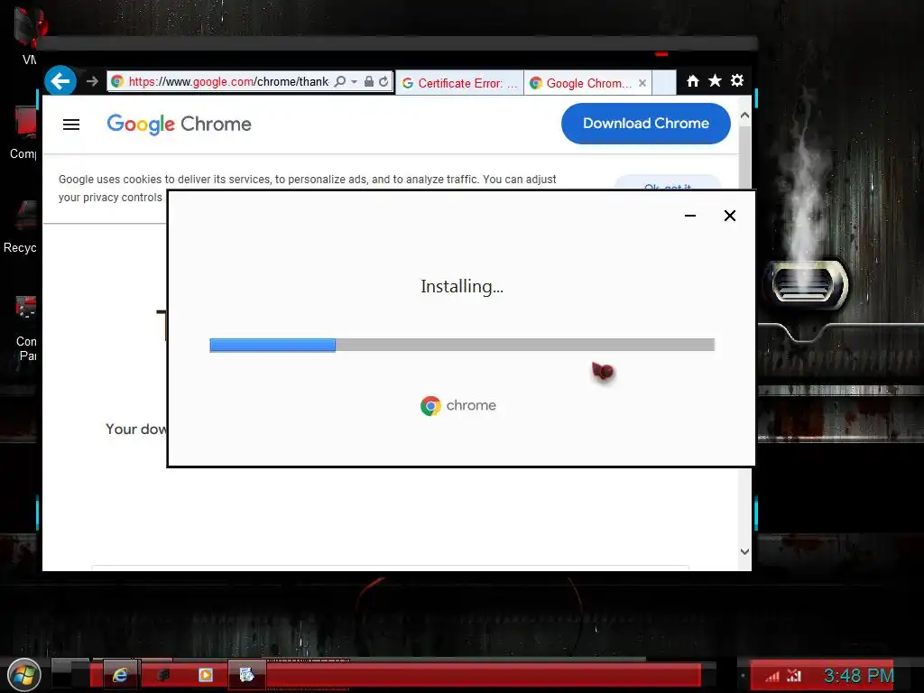
Task: Minimize the Chrome installer window
Action: 690,216
